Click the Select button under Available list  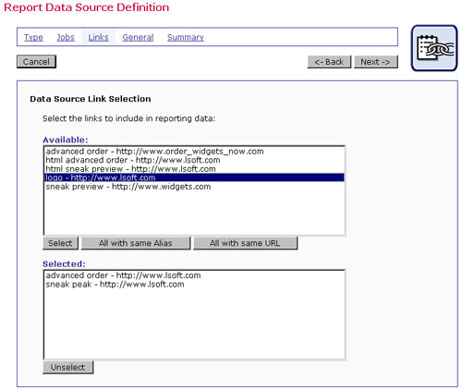coord(60,243)
